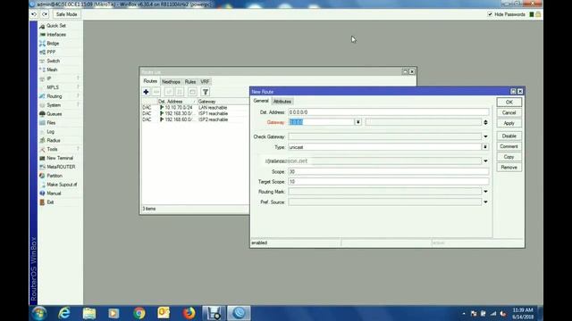Click the Dst. Address input field
572x321 pixels.
pos(389,112)
